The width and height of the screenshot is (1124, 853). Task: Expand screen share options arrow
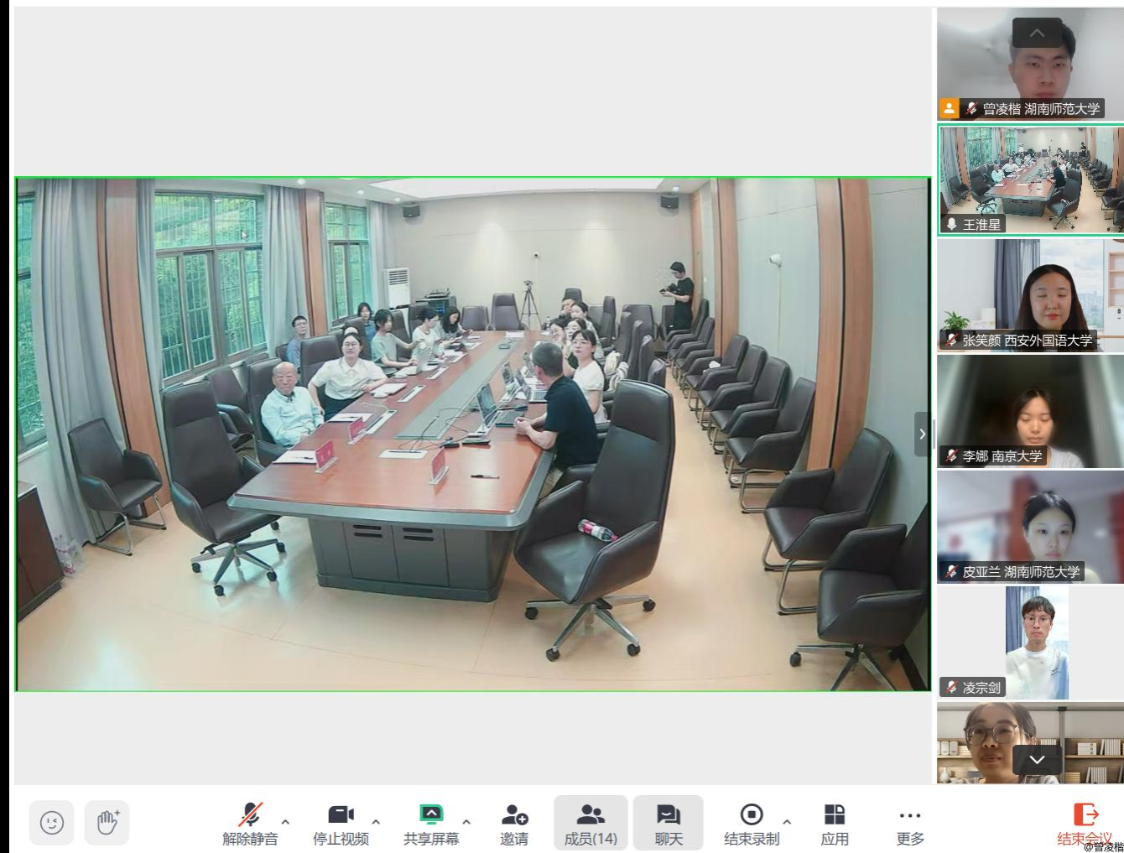[x=466, y=822]
